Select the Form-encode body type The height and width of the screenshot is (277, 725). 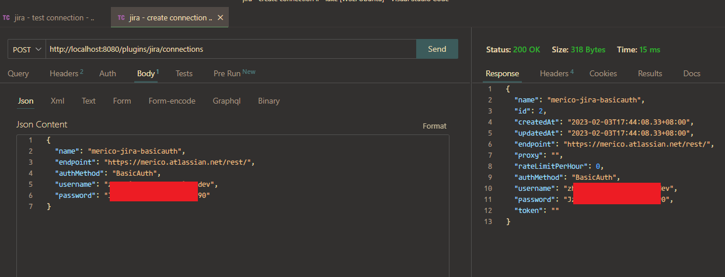[x=172, y=101]
